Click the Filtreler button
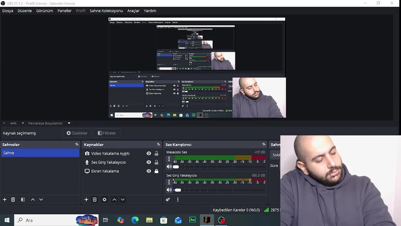 [x=107, y=133]
